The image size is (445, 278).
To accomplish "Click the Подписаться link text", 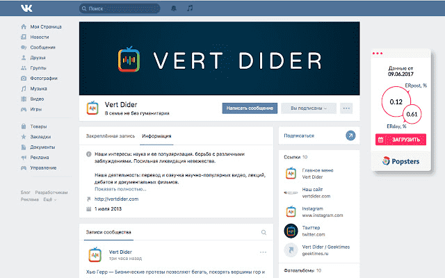I will coord(299,136).
